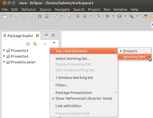Screen dimensions: 153x118
Task: Expand the ProxectoJava1 project
Action: (4, 62)
